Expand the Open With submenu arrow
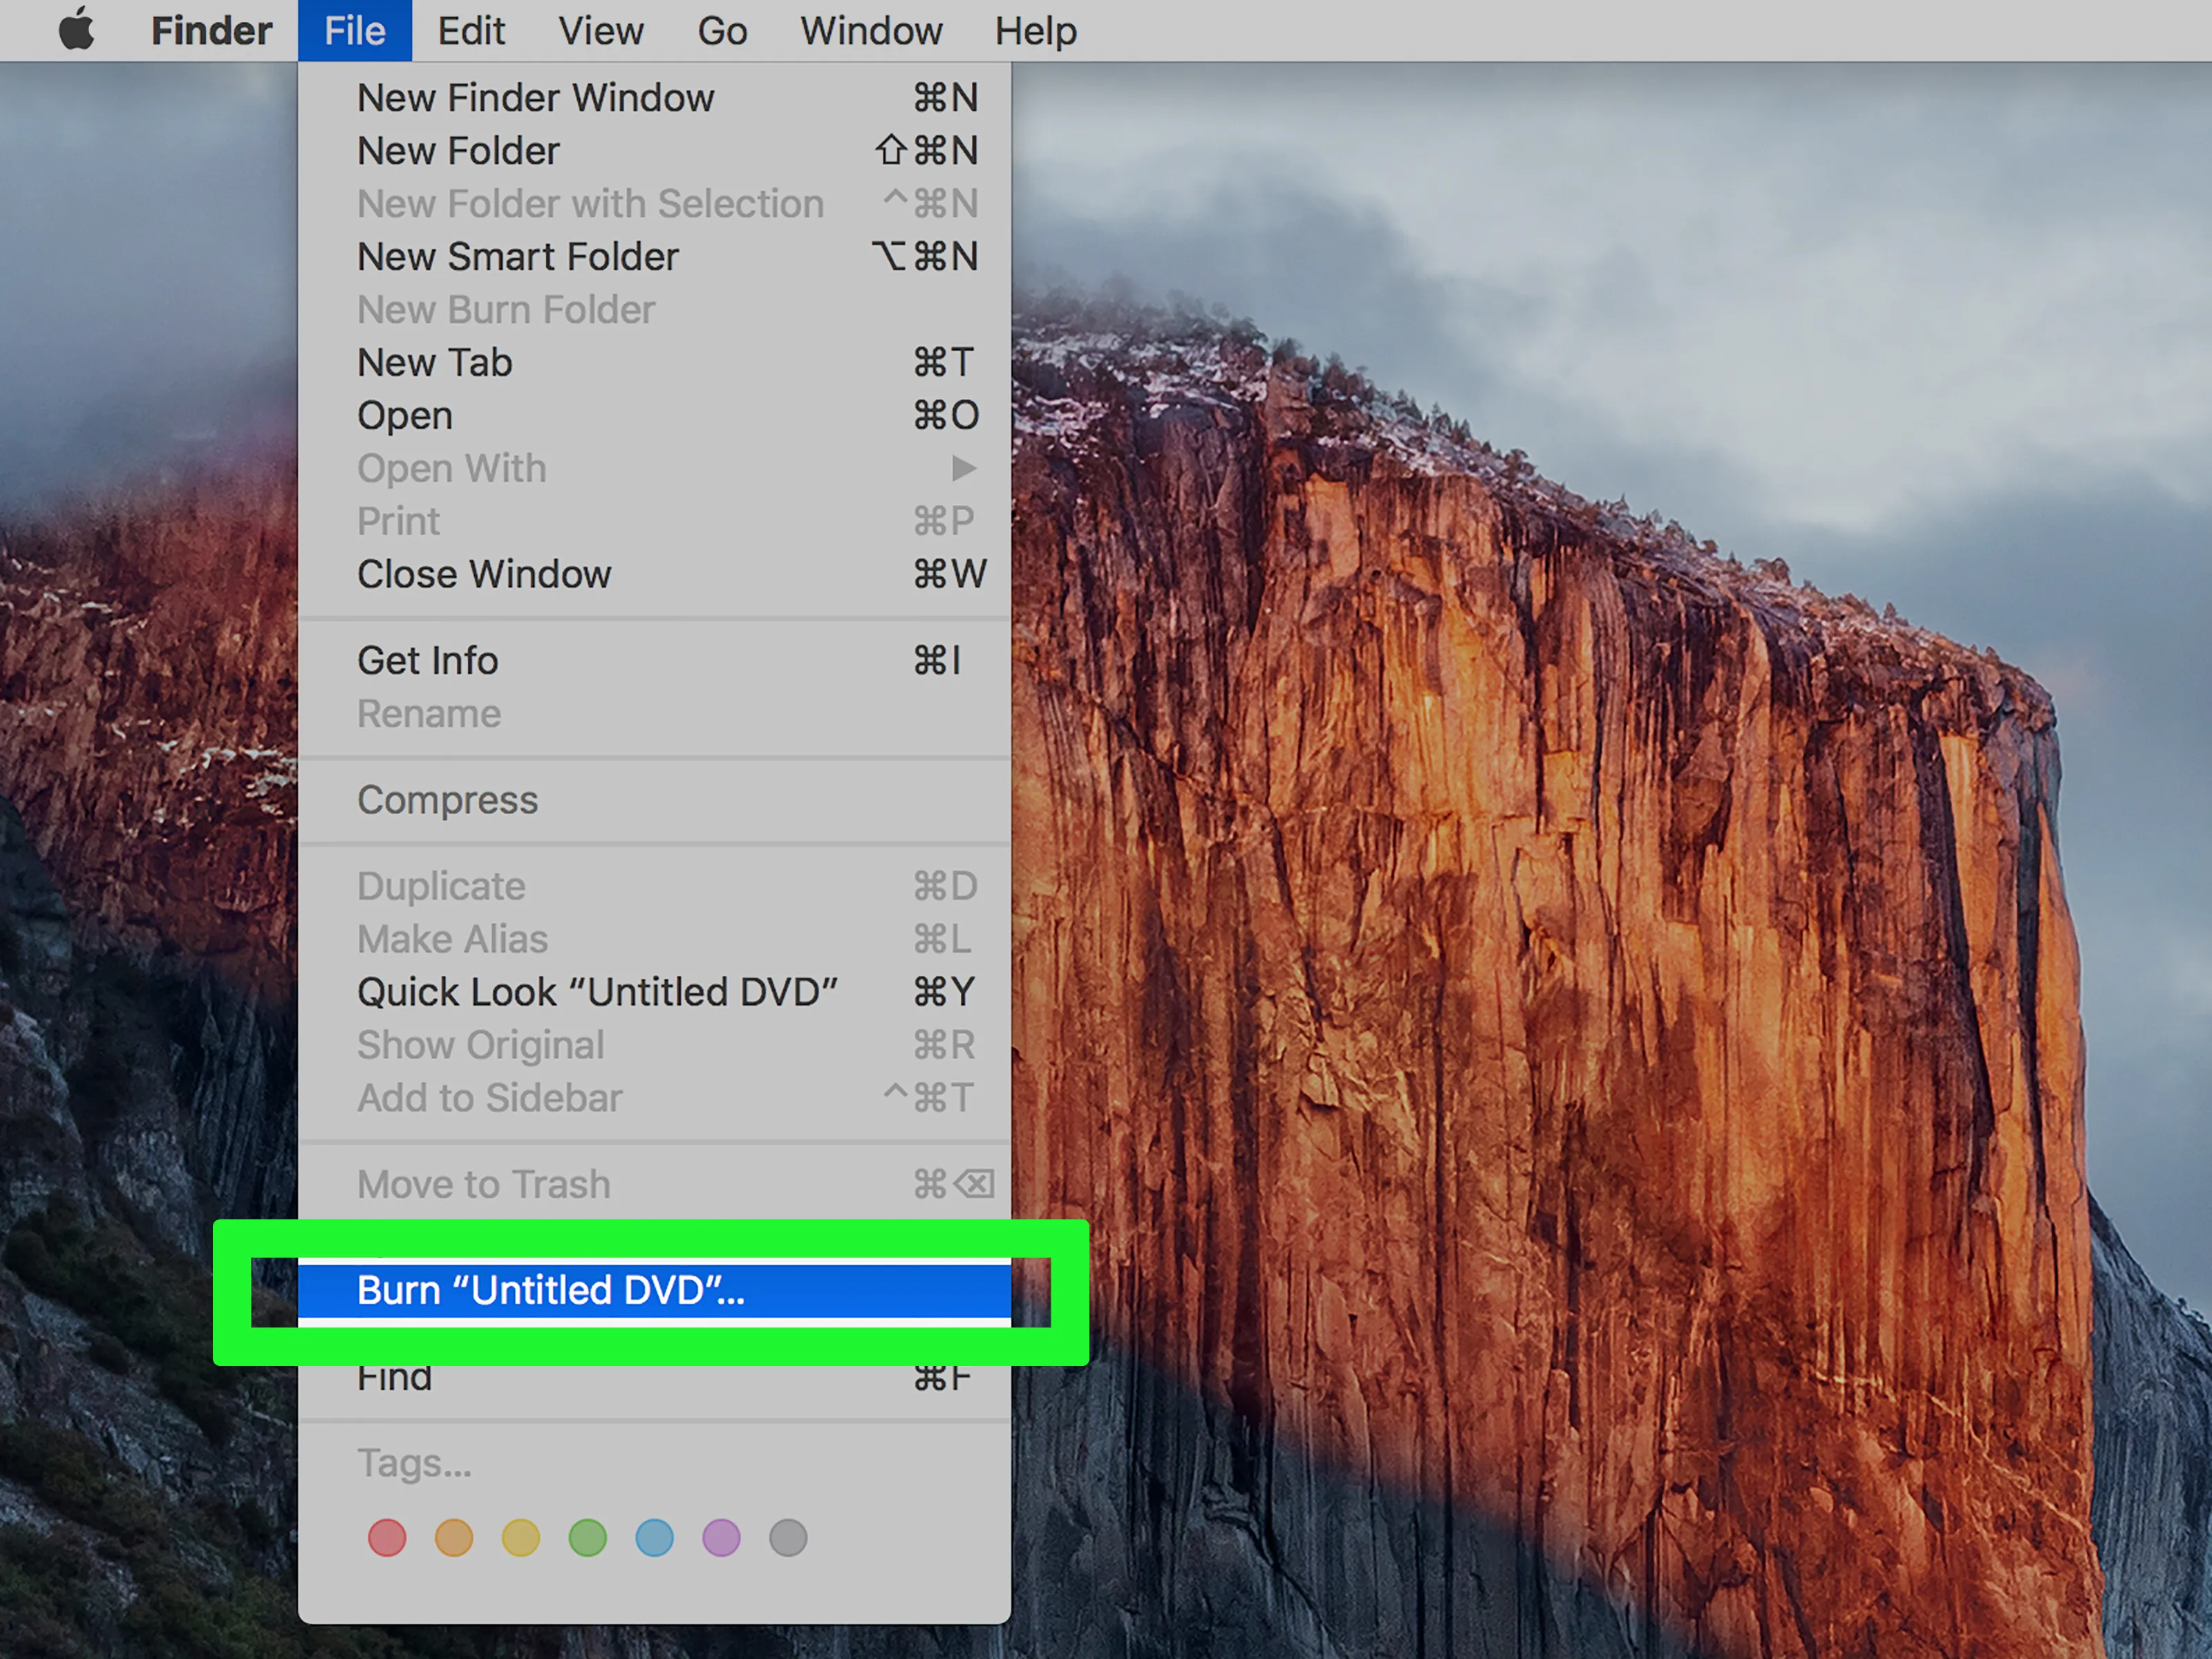 963,468
